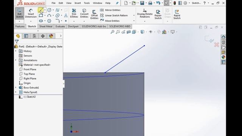The image size is (242, 136).
Task: Insert a sketch Point
Action: pos(66,21)
